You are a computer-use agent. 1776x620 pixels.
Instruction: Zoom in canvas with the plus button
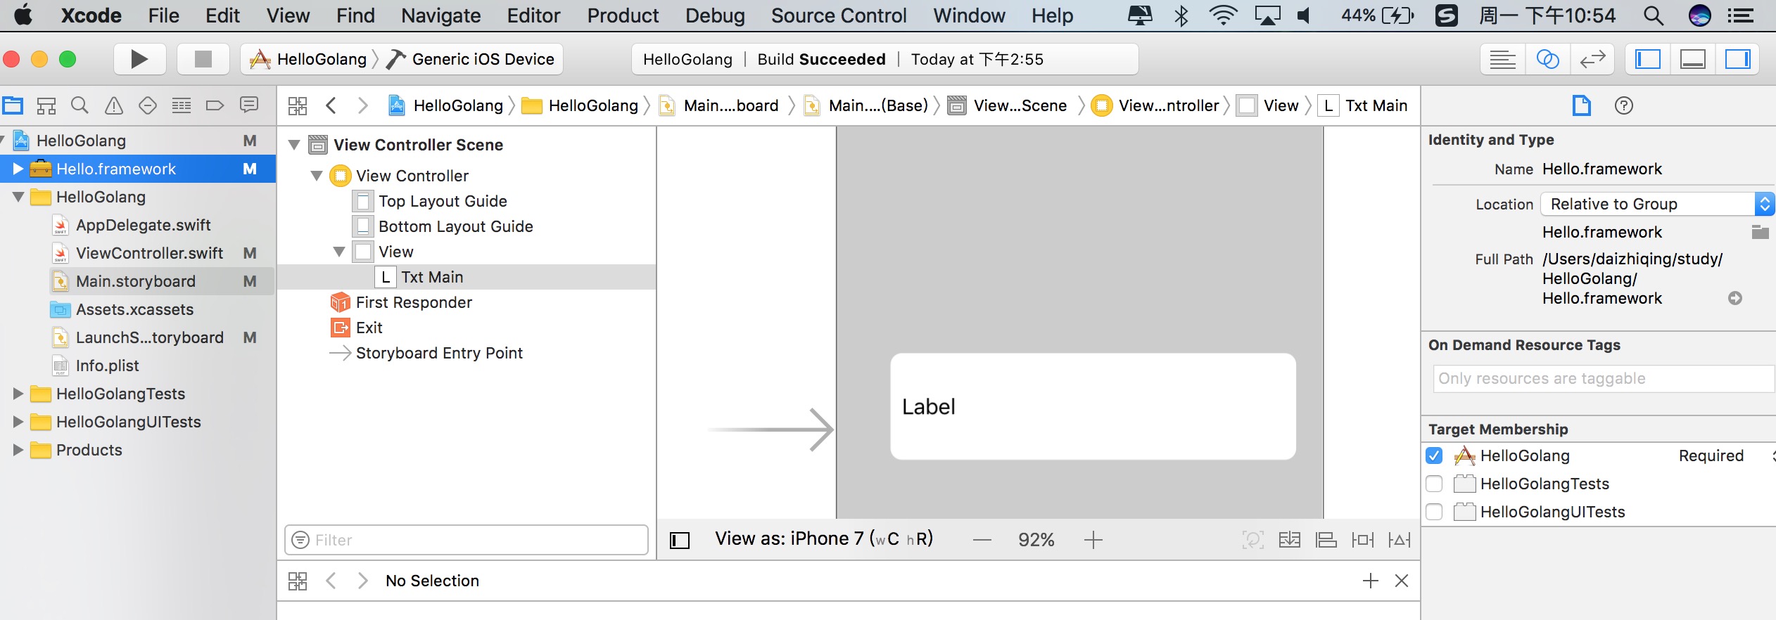[x=1093, y=540]
